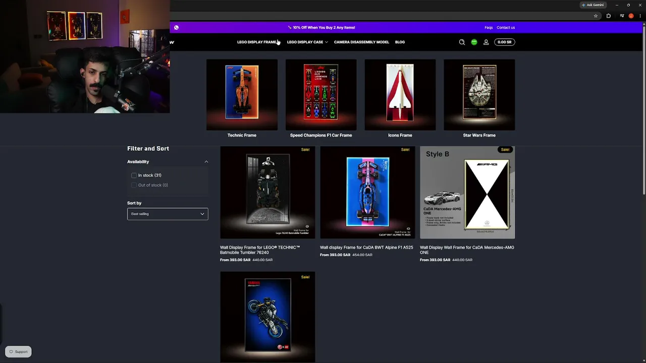The width and height of the screenshot is (646, 363).
Task: Click the 10% Off promo announcement
Action: [x=321, y=28]
